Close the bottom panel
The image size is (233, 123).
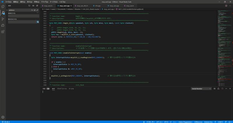click(x=230, y=89)
